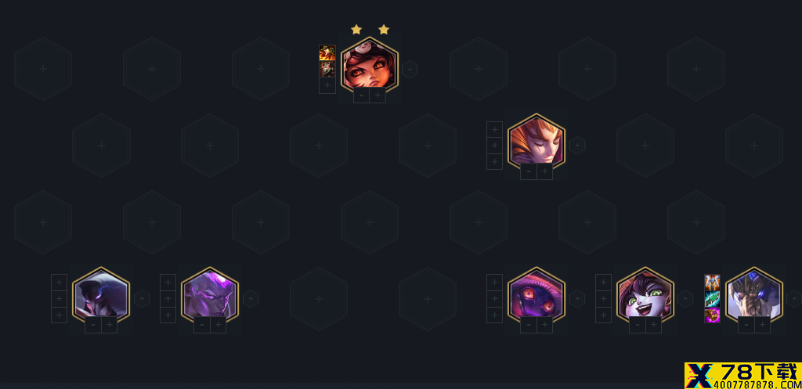This screenshot has height=389, width=802.
Task: Decrease Annie's star level with minus
Action: [x=362, y=95]
